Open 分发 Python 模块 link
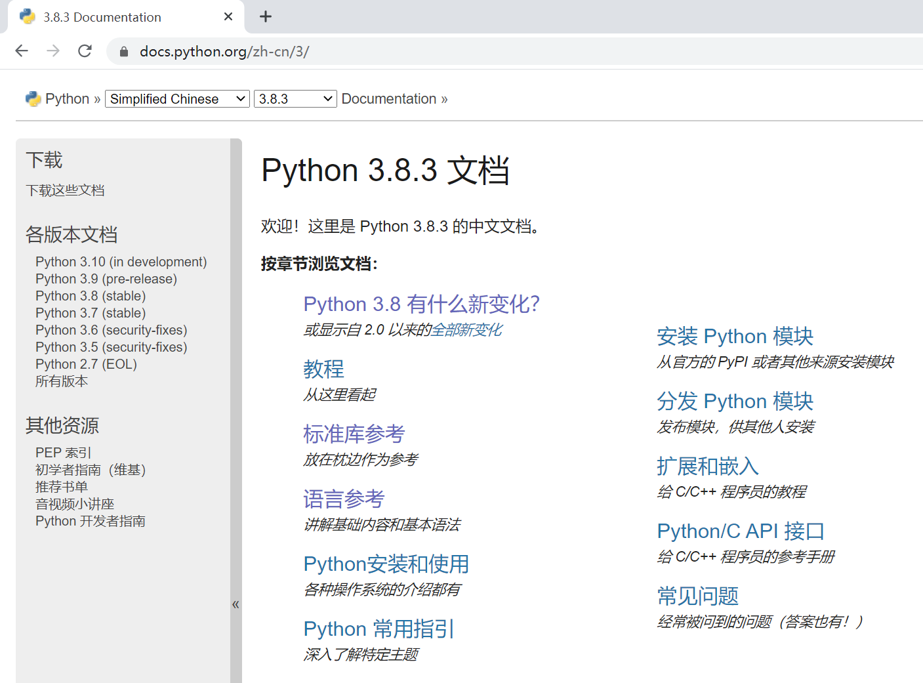Image resolution: width=923 pixels, height=683 pixels. point(735,401)
